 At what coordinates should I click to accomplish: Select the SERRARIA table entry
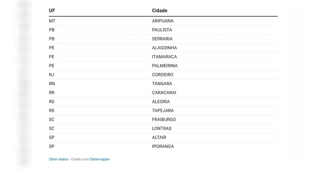[162, 39]
